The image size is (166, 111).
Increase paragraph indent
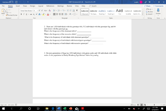point(71,10)
